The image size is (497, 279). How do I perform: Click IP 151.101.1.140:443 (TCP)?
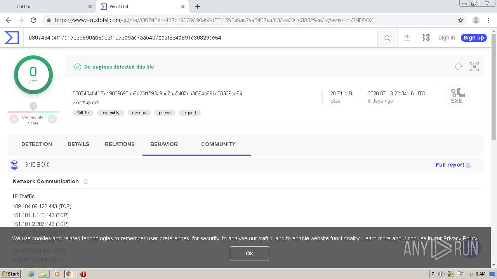(x=41, y=215)
